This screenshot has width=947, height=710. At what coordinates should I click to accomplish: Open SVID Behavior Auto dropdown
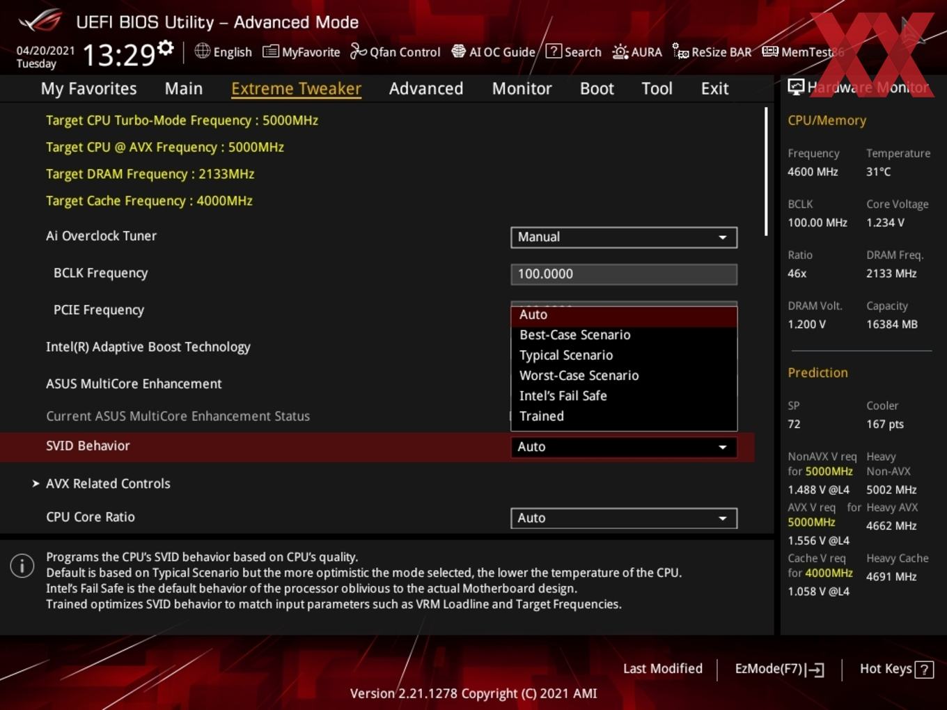624,447
